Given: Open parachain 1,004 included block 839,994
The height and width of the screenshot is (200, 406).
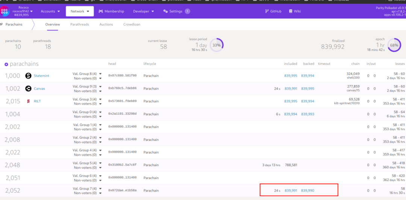Looking at the screenshot, I should pyautogui.click(x=291, y=114).
